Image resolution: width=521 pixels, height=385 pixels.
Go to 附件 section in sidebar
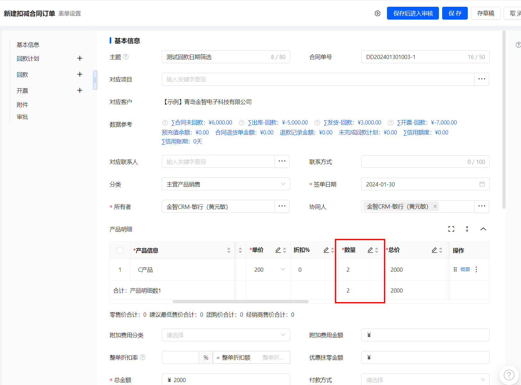(x=22, y=105)
